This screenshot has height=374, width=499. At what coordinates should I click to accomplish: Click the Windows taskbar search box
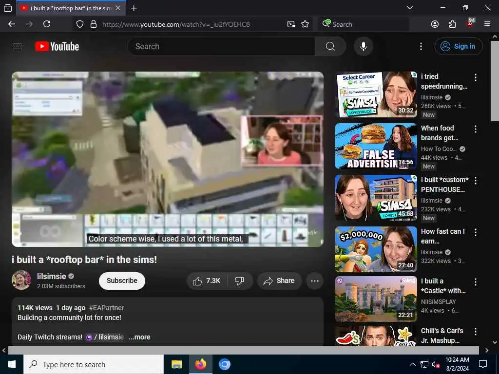point(94,364)
